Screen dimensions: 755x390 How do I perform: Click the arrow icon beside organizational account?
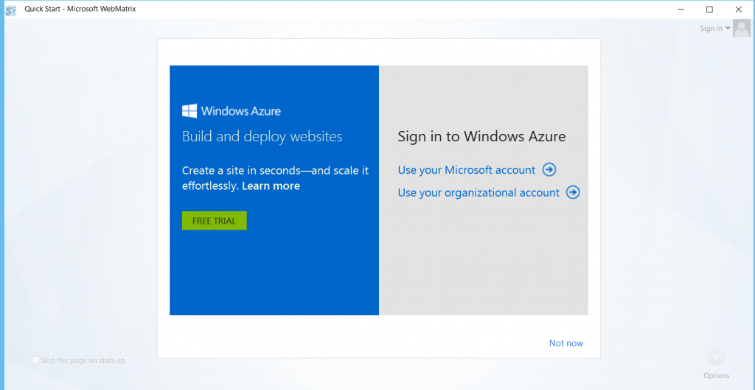pos(573,192)
